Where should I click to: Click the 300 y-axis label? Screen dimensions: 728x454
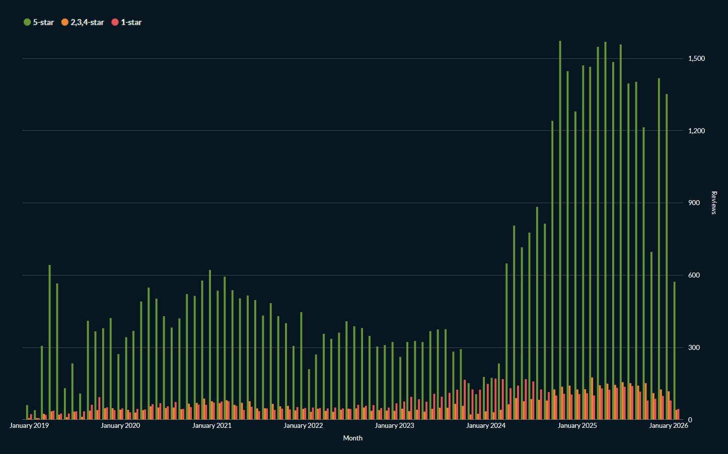694,347
